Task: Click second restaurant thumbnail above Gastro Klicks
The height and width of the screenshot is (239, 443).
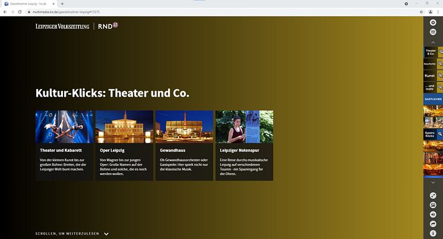Action: point(433,122)
